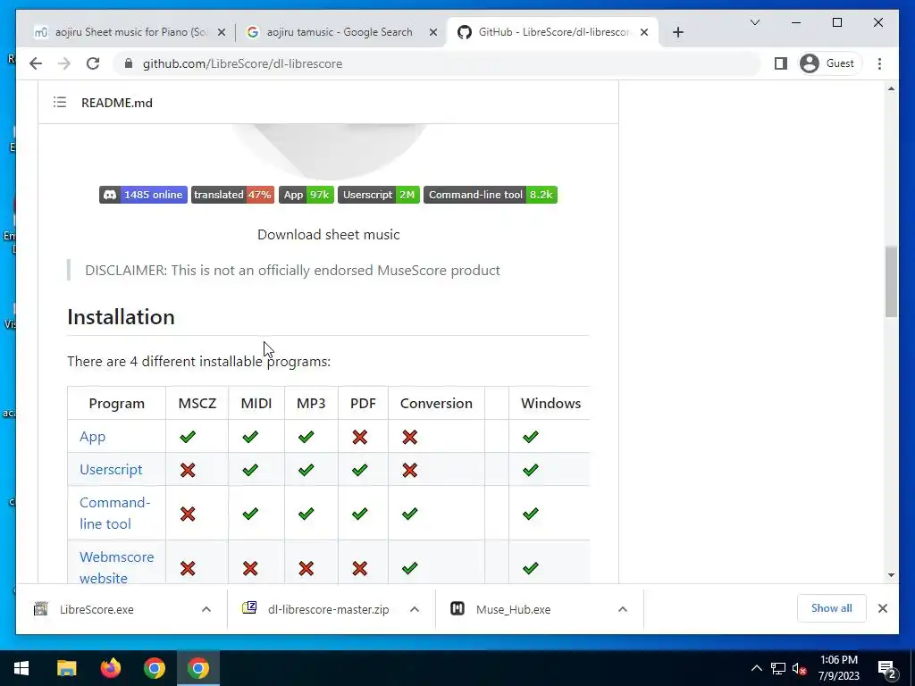This screenshot has height=686, width=915.
Task: Reload the GitHub page
Action: click(x=93, y=63)
